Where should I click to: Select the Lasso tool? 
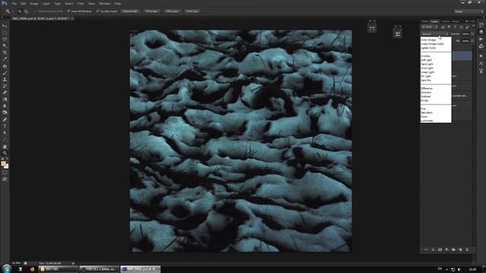(5, 39)
